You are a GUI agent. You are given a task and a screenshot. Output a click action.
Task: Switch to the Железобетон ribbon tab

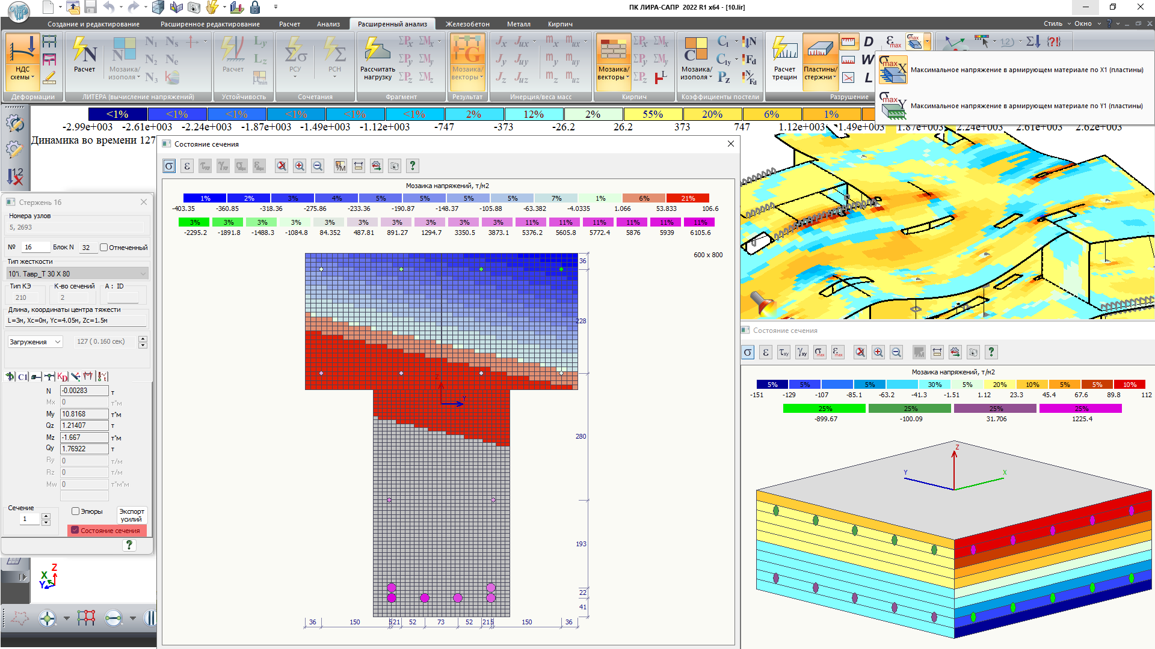coord(467,24)
